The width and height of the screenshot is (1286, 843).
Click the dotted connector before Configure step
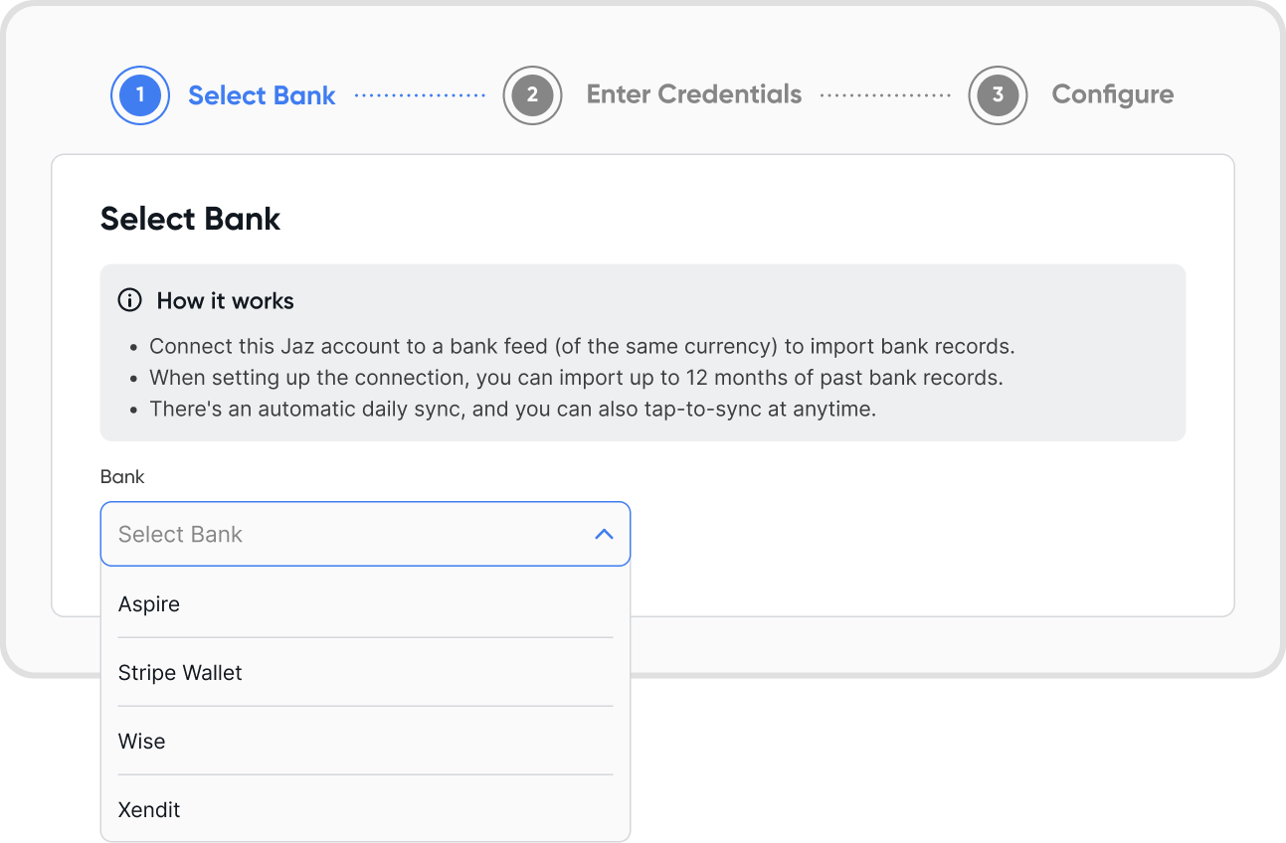pos(885,95)
